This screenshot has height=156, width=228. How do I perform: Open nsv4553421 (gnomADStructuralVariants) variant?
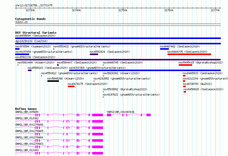click(82, 46)
